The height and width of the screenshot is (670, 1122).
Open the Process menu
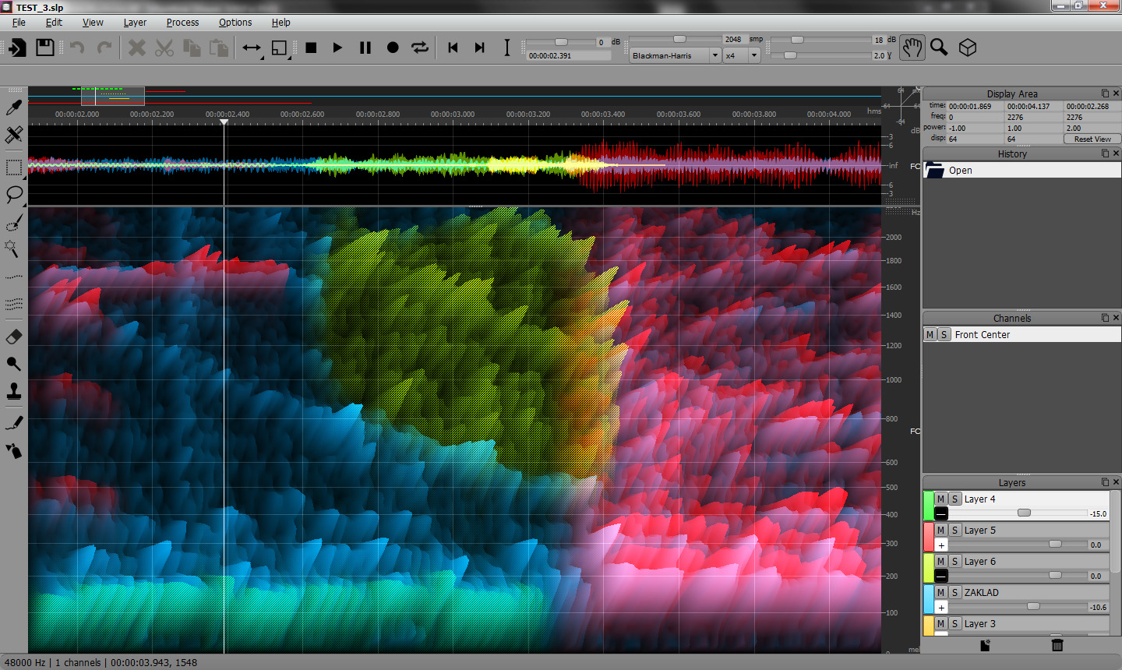coord(182,23)
